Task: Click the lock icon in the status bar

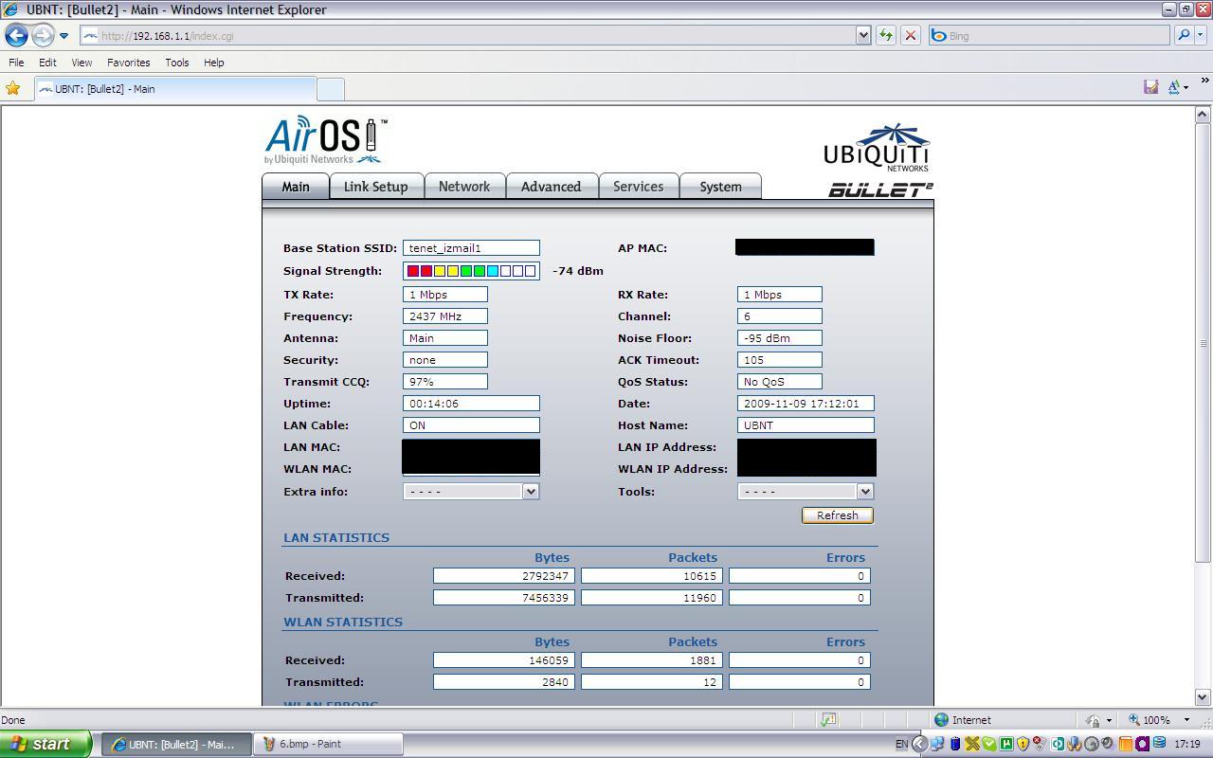Action: point(1094,720)
